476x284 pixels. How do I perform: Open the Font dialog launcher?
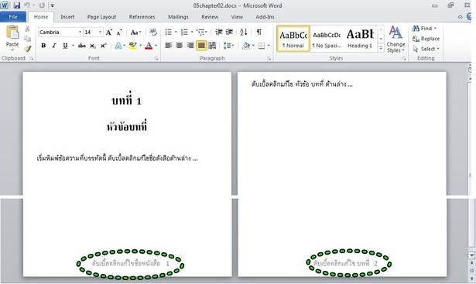(x=156, y=59)
